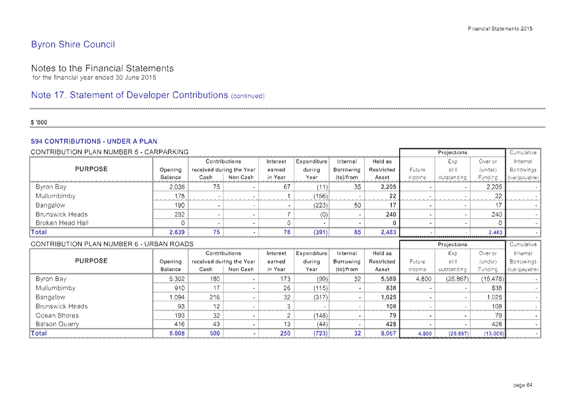Click the 'Ocean Shores' row label

click(57, 316)
